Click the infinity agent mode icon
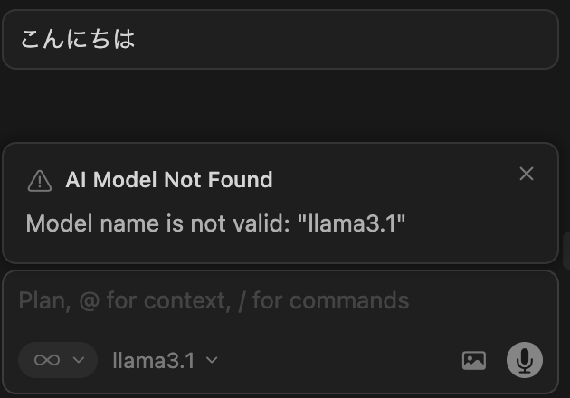This screenshot has height=398, width=570. [x=47, y=360]
